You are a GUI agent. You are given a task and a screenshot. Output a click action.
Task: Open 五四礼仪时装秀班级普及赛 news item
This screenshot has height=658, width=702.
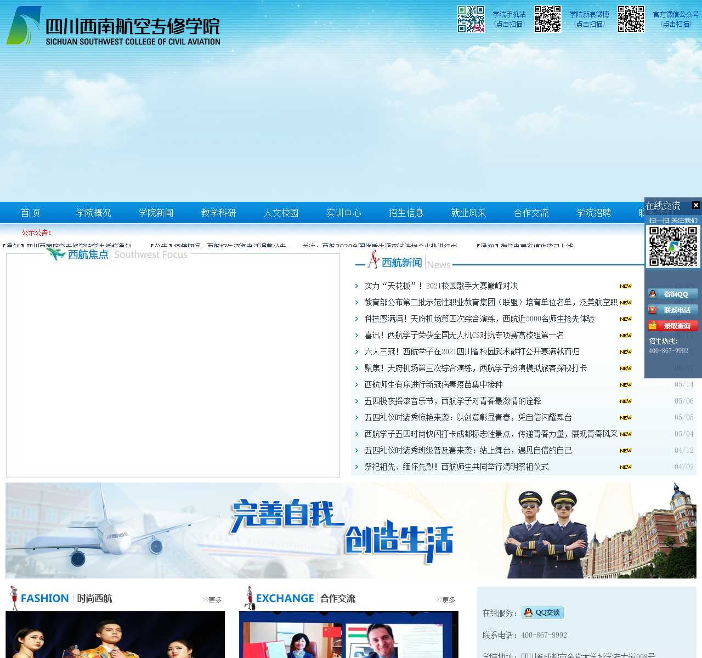point(468,450)
